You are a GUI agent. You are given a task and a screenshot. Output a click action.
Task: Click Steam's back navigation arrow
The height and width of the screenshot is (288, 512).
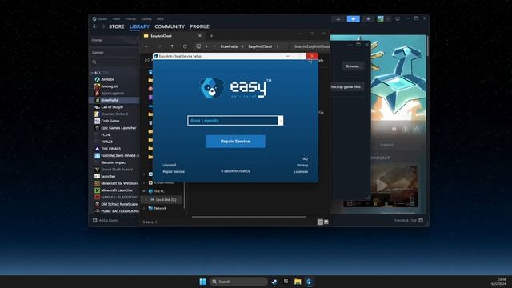pos(94,26)
